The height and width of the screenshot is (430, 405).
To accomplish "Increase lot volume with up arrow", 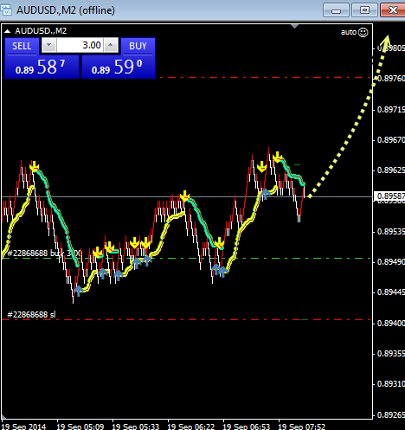I will tap(111, 45).
